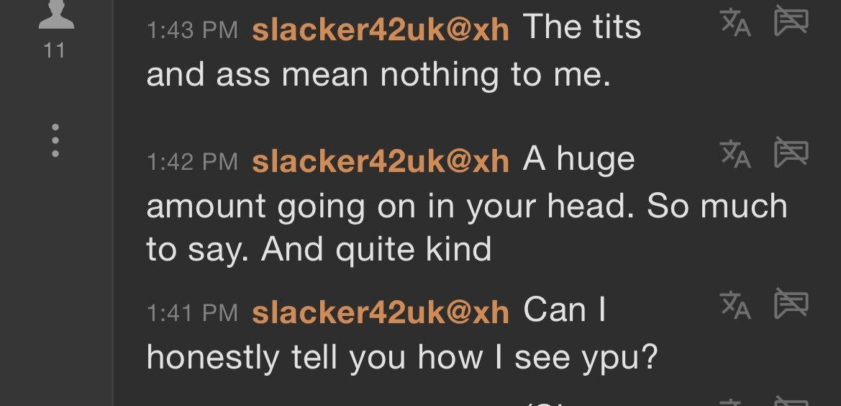Hide the 1:42 PM message

point(791,153)
